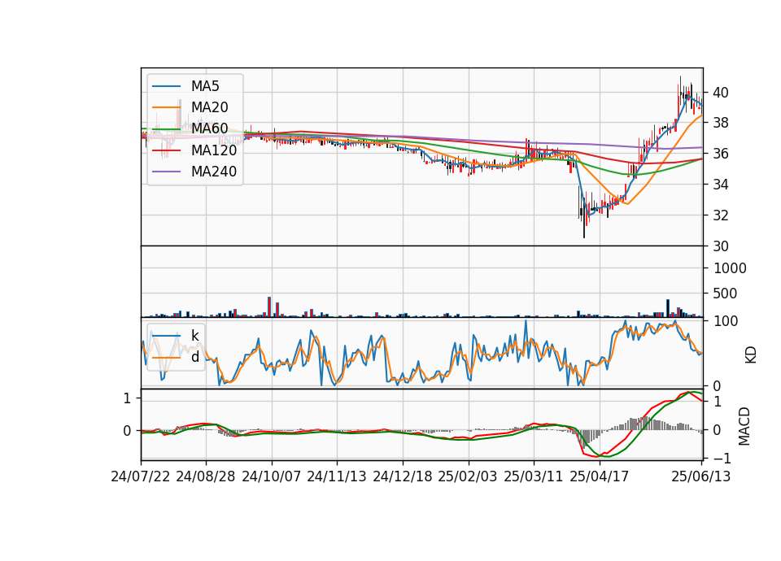Click the MA20 legend label
This screenshot has height=561, width=781.
tap(209, 107)
